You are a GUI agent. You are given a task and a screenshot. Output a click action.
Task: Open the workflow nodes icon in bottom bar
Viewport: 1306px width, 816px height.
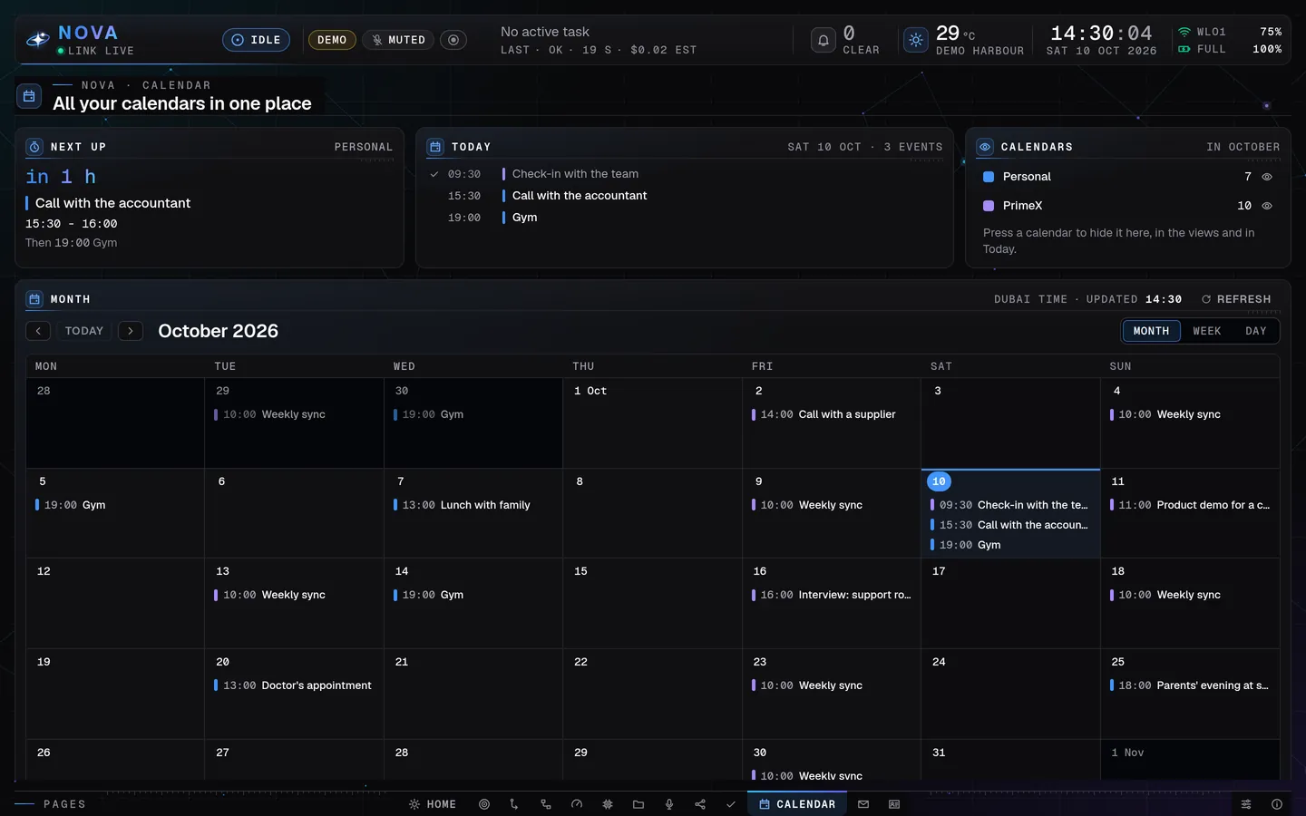[x=545, y=804]
